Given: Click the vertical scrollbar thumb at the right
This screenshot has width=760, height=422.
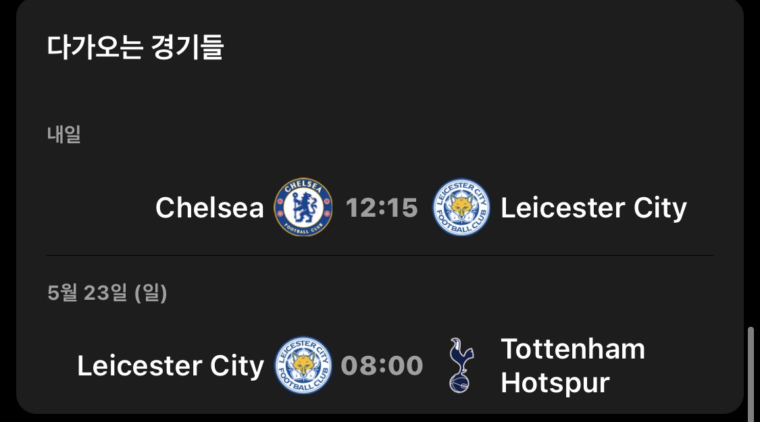Looking at the screenshot, I should [x=751, y=374].
